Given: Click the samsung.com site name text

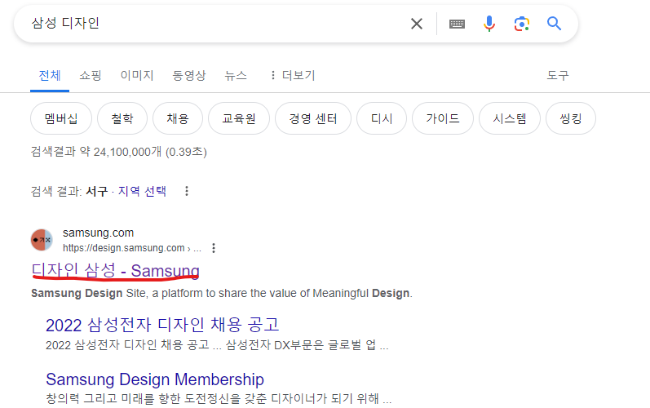Looking at the screenshot, I should 98,233.
